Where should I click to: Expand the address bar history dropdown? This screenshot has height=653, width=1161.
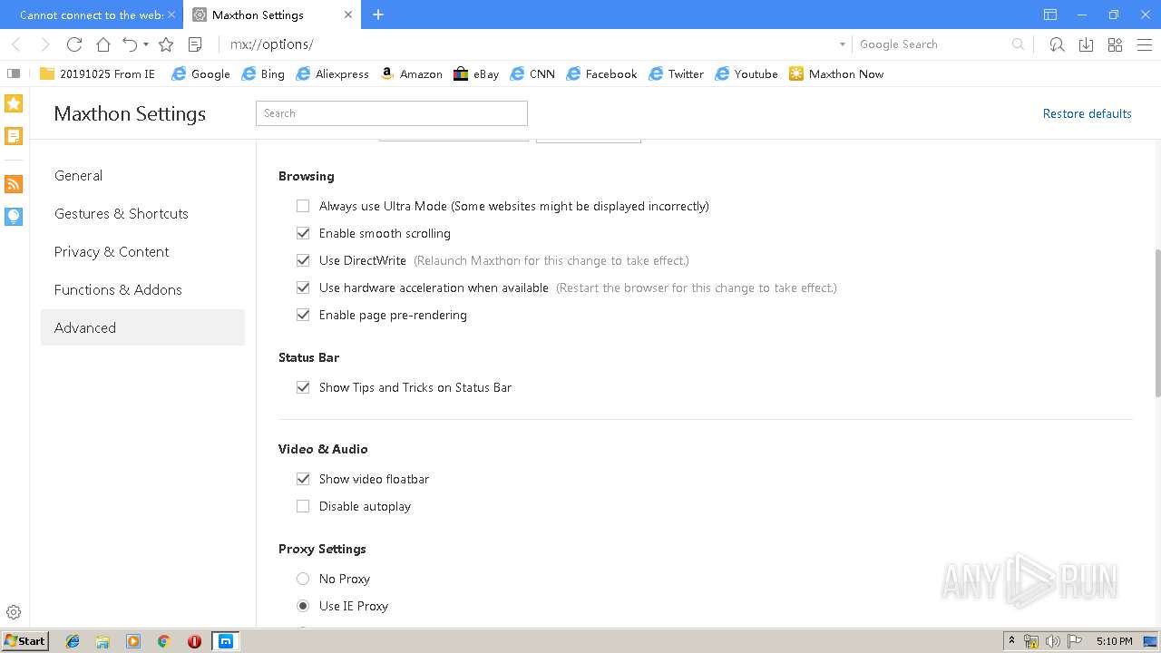point(842,44)
